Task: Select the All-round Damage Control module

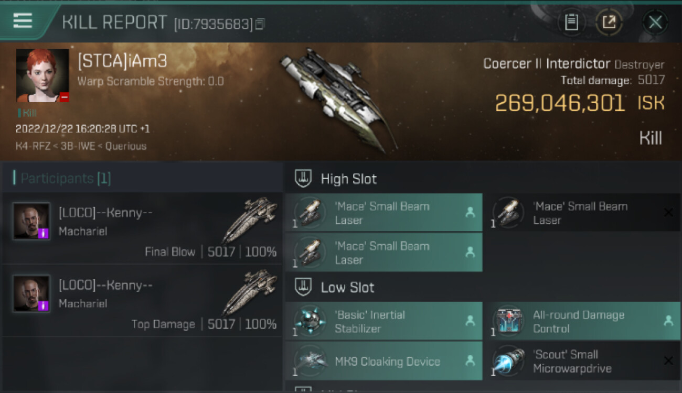Action: click(582, 322)
